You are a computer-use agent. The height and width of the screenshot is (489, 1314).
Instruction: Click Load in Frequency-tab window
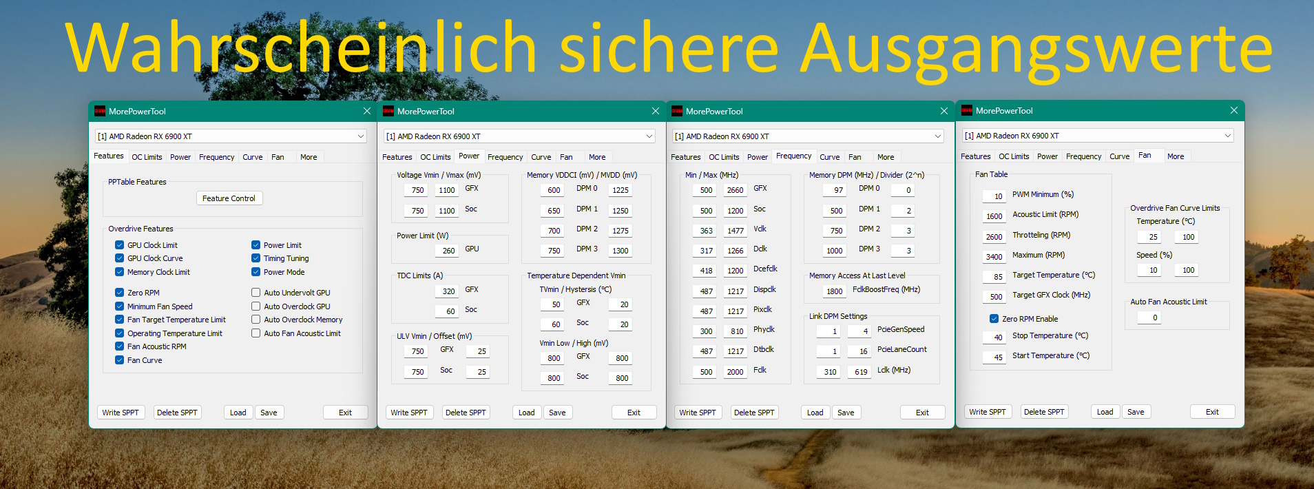pos(815,413)
